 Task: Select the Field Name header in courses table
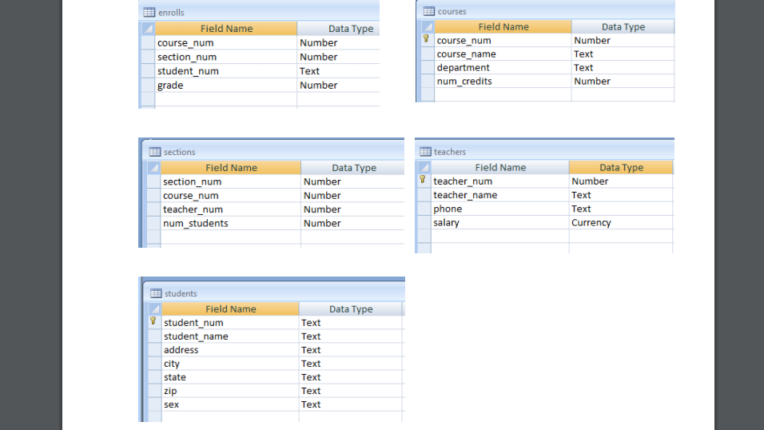503,27
